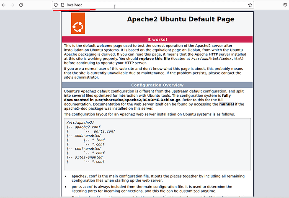Click the apache2.conf bullet point text

coord(158,178)
